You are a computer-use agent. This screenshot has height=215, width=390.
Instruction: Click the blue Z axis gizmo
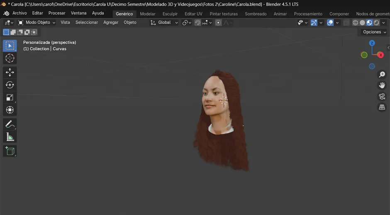click(372, 43)
